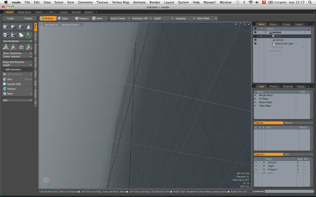Select the Cylinder primitive tool
The width and height of the screenshot is (316, 197).
pos(21,27)
